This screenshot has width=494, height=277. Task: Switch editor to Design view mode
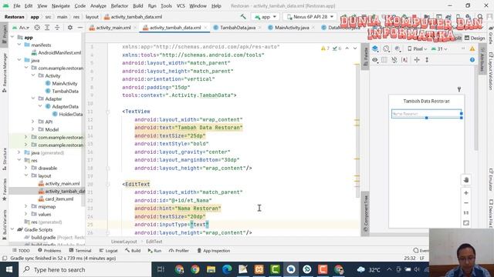[475, 38]
